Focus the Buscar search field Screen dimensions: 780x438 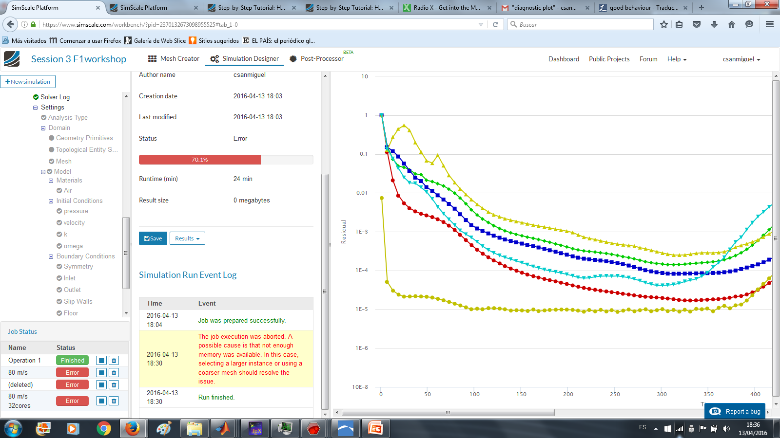pyautogui.click(x=580, y=24)
